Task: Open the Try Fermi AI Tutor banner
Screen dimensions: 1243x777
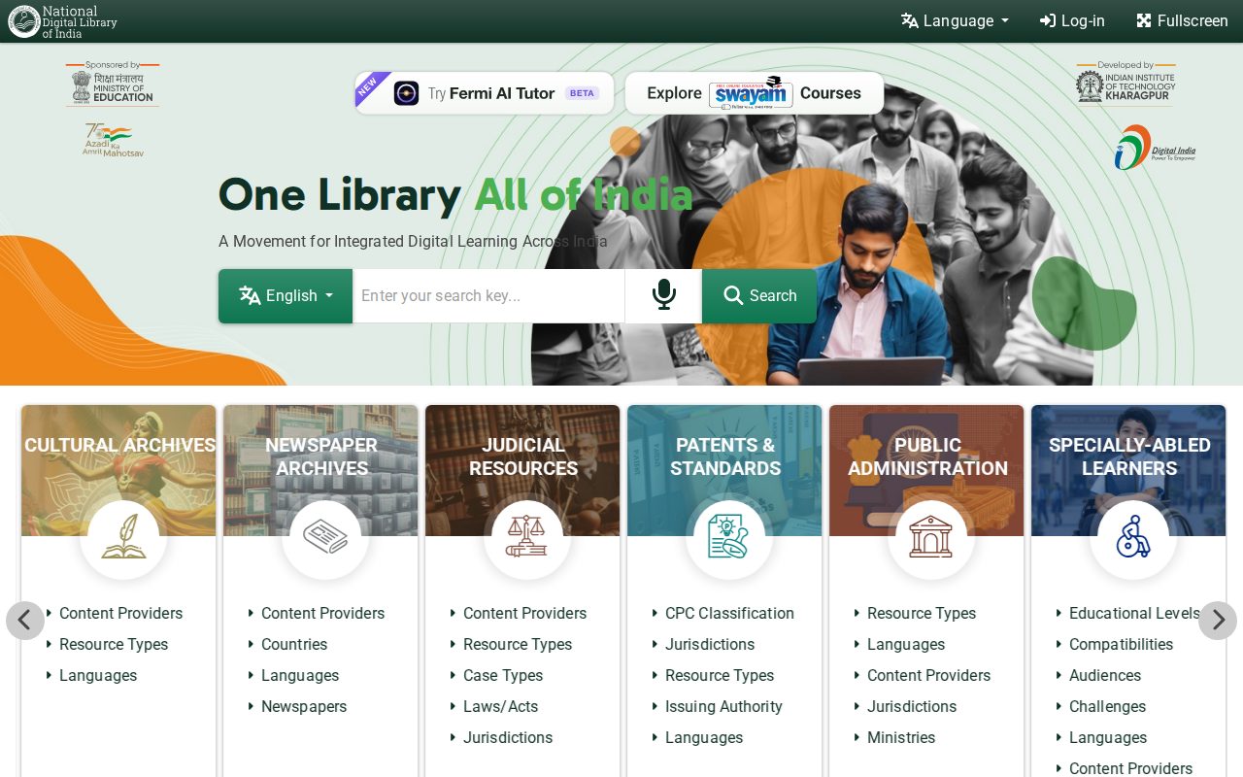Action: [x=485, y=93]
